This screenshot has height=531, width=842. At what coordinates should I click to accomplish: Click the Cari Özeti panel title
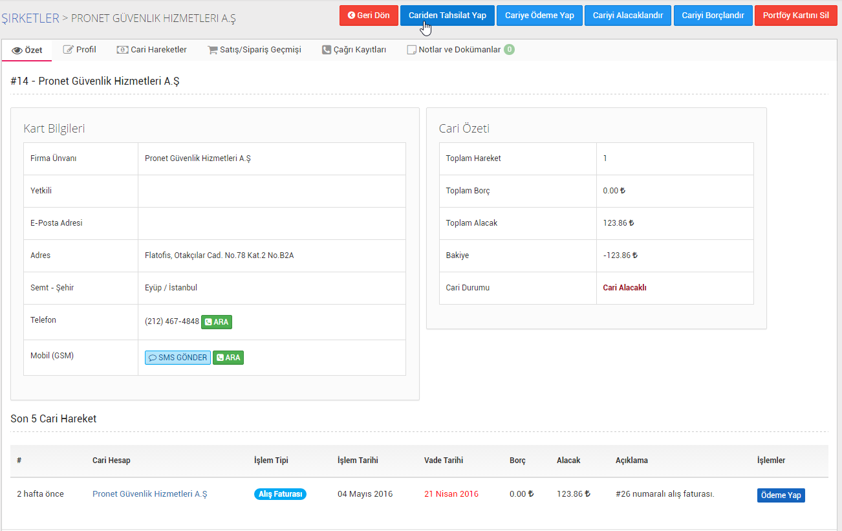(x=464, y=128)
